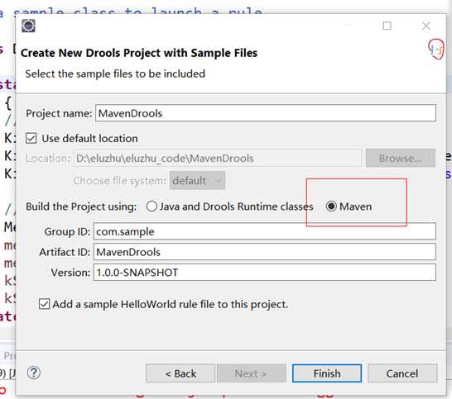452x399 pixels.
Task: Click in the Artifact ID field
Action: click(x=265, y=252)
